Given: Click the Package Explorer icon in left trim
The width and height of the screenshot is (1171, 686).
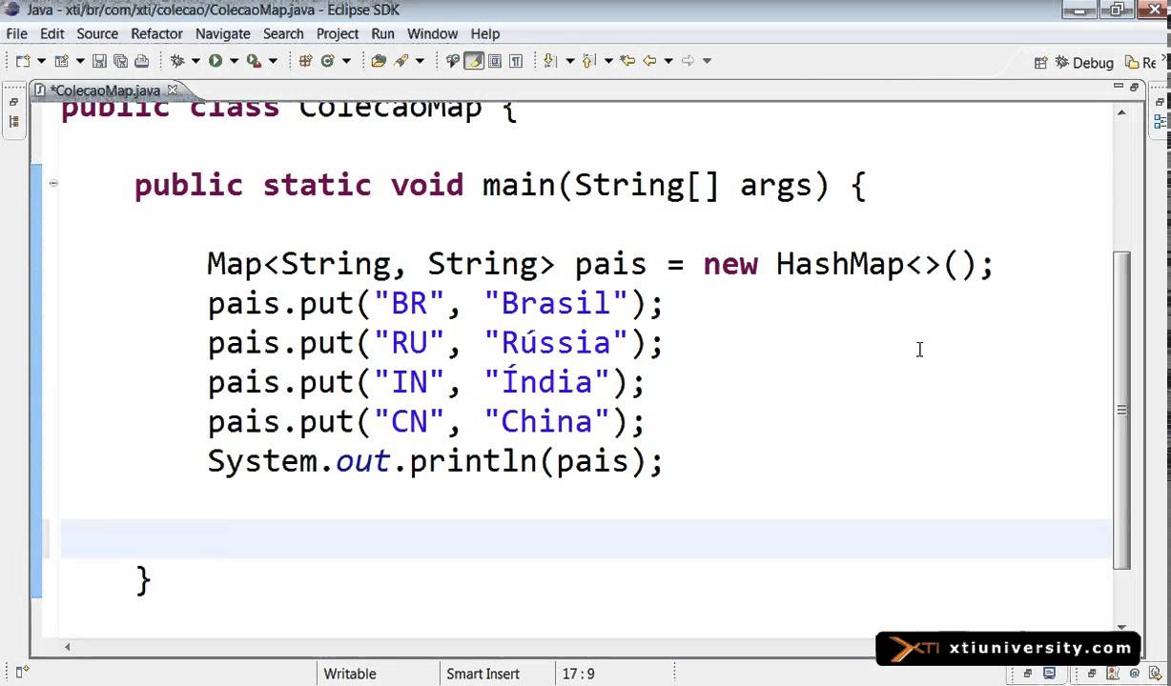Looking at the screenshot, I should point(13,122).
